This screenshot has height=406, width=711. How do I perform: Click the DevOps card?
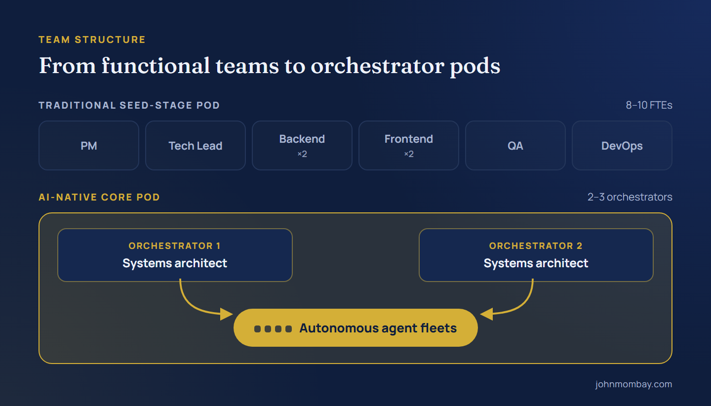click(622, 146)
